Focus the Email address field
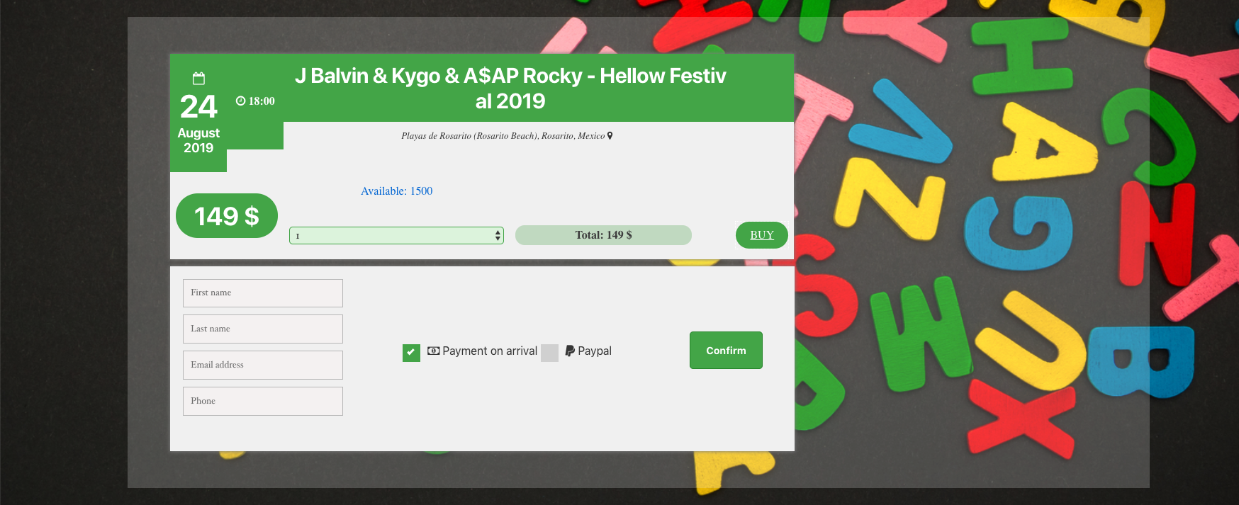 263,365
